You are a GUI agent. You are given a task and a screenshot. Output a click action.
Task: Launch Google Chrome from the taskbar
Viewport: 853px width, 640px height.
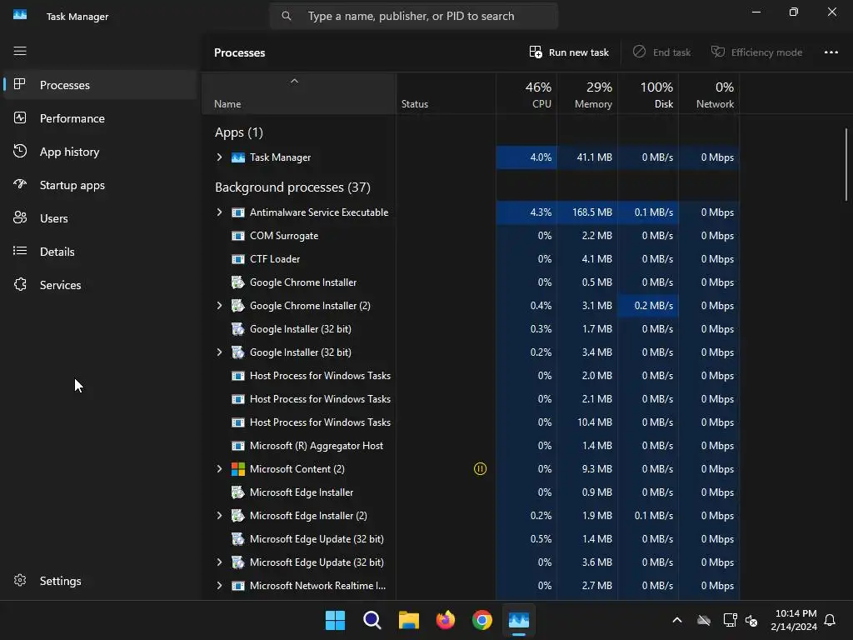[482, 620]
